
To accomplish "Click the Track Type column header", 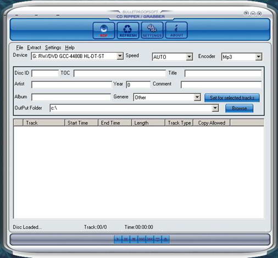I will click(x=179, y=122).
